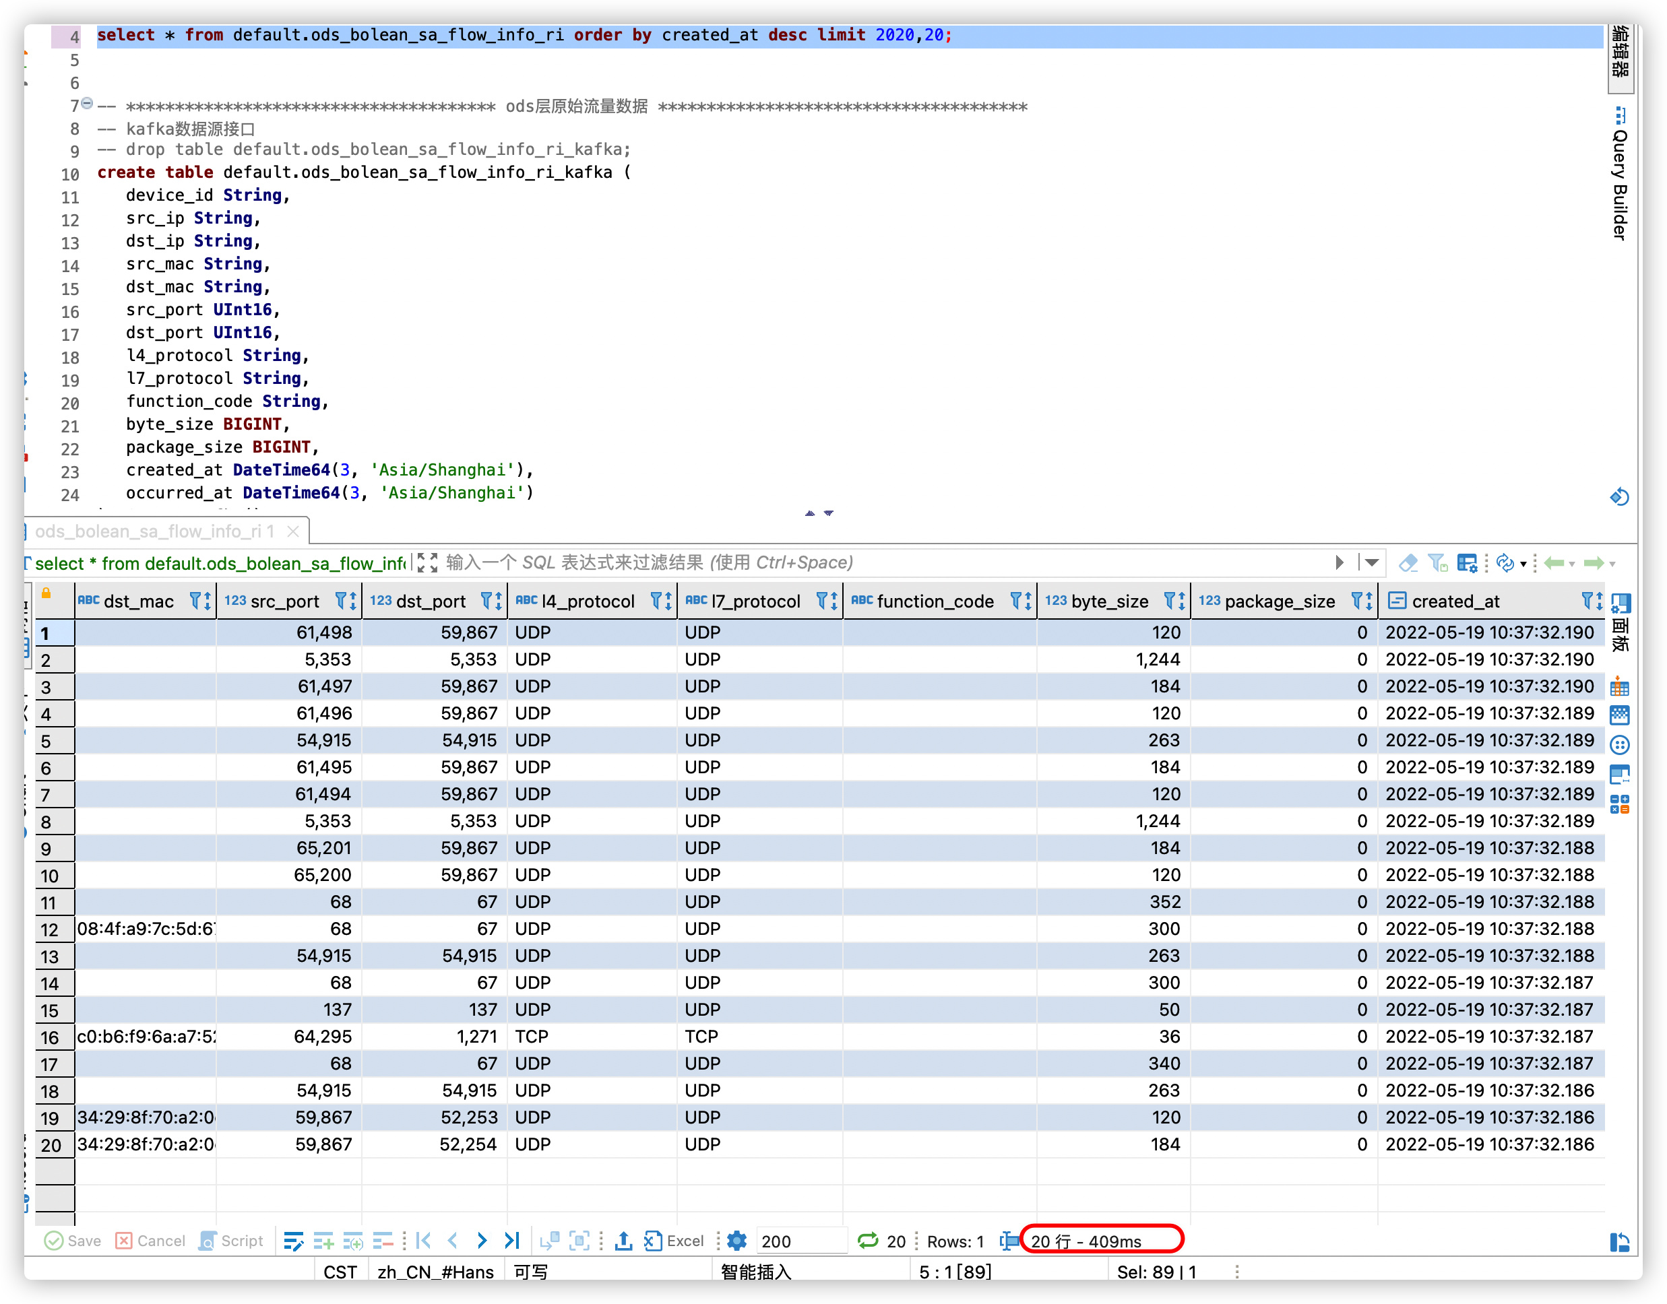Click the save filter settings funnel icon
This screenshot has width=1667, height=1304.
pyautogui.click(x=1437, y=564)
